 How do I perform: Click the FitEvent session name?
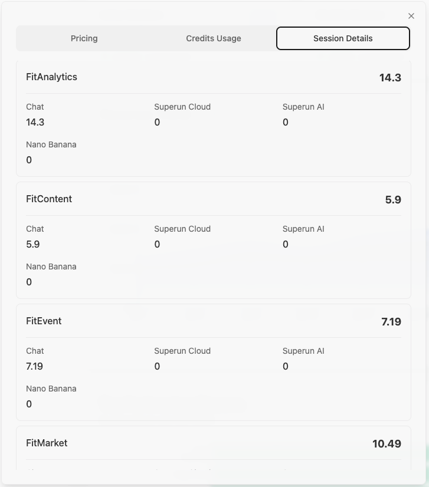pyautogui.click(x=44, y=321)
